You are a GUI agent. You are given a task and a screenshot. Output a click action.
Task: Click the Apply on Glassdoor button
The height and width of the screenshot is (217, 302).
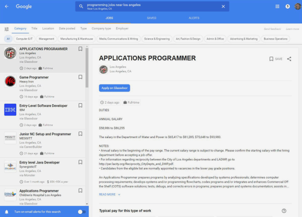115,88
